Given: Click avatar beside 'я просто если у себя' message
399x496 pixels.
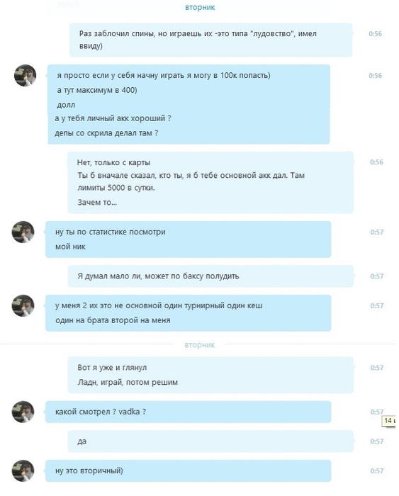Looking at the screenshot, I should coord(26,76).
